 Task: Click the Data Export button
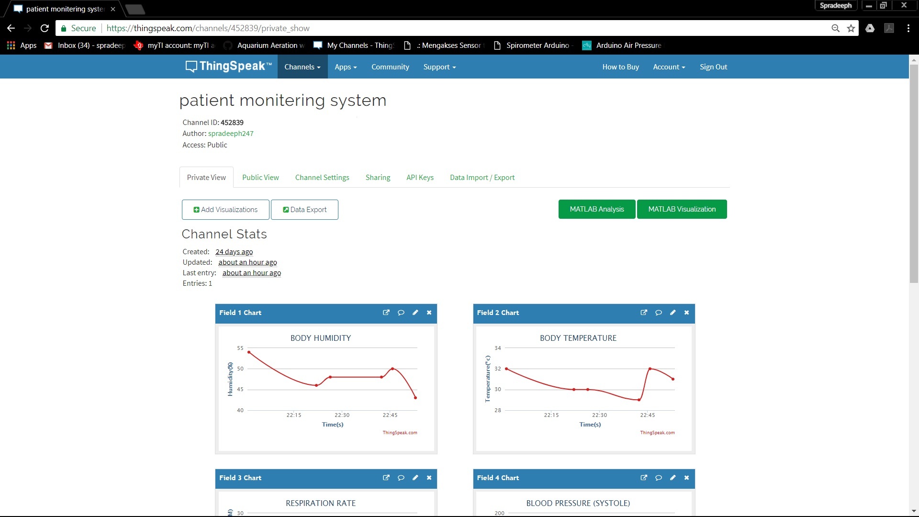pos(304,210)
